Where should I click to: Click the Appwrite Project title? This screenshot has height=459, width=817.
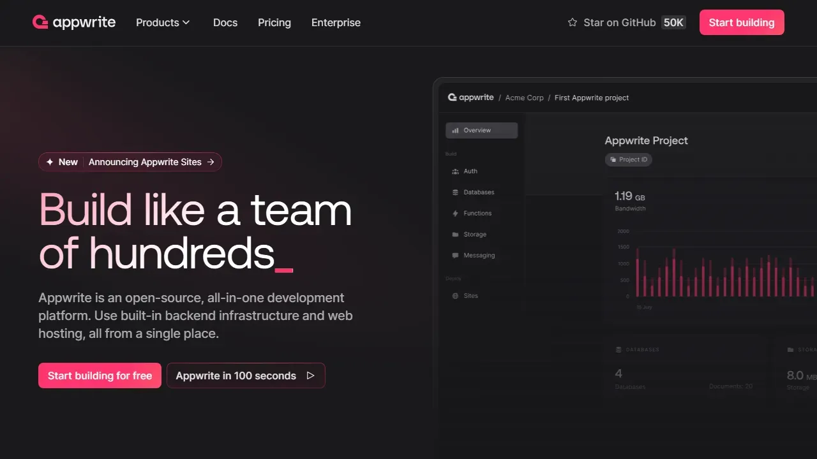(646, 140)
